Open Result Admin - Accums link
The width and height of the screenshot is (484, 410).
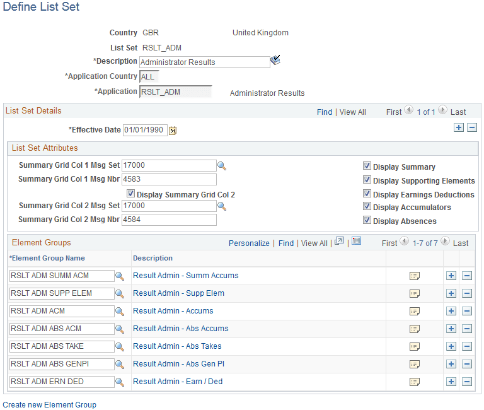pyautogui.click(x=173, y=311)
